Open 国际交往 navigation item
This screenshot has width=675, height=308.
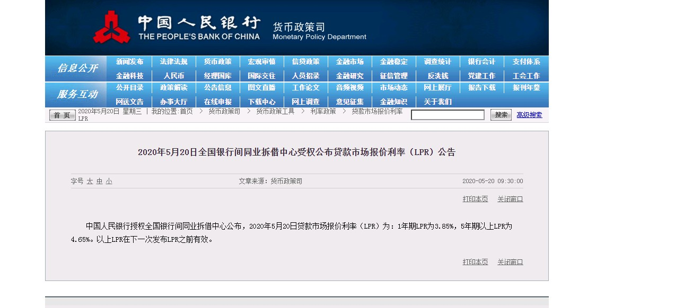coord(261,76)
